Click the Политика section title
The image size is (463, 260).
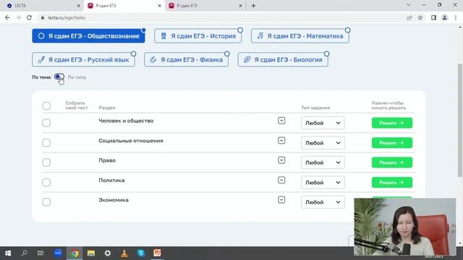(111, 180)
